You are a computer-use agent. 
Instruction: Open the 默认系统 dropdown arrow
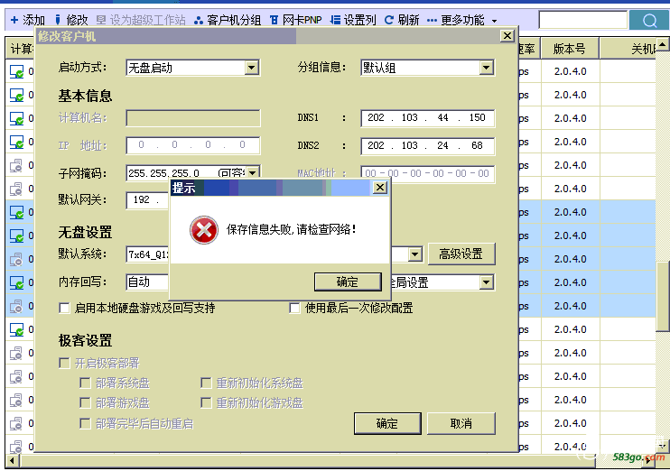(x=414, y=254)
